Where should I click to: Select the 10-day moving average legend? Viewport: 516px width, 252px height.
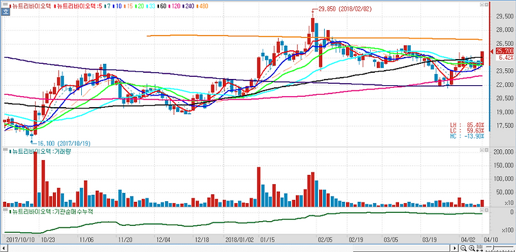coord(117,6)
